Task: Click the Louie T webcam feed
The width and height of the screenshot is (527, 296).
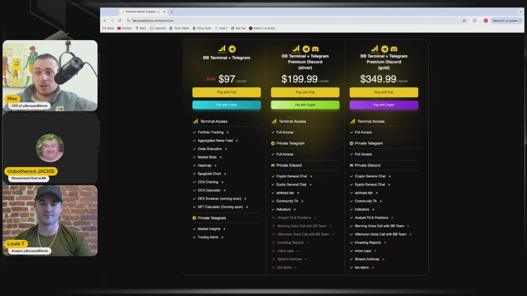Action: 50,221
